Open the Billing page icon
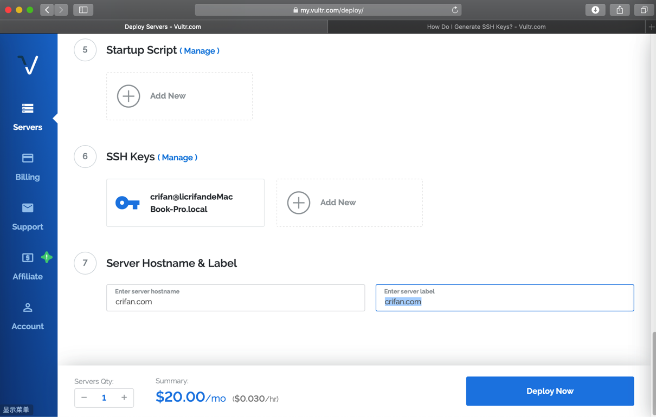 click(28, 158)
